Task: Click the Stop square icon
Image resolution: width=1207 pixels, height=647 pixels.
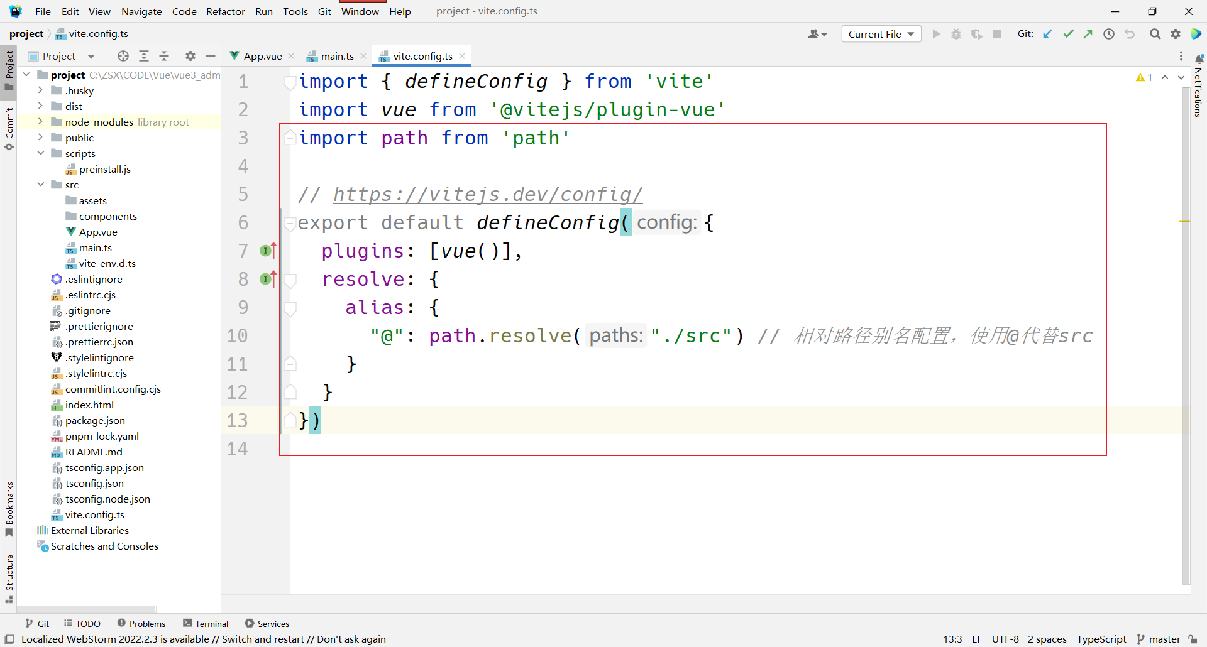Action: (x=997, y=34)
